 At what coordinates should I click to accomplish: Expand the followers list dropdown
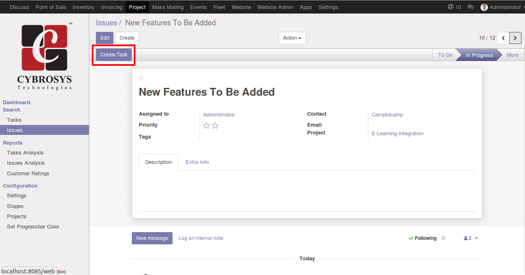click(x=471, y=238)
